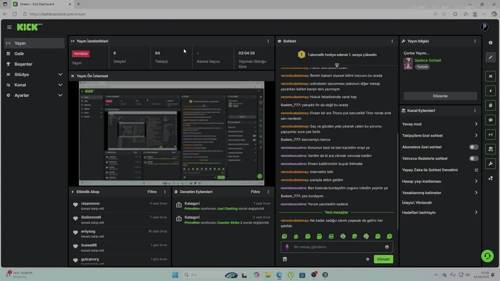Toggle the document moderation log widget icon
500x281 pixels.
click(491, 105)
